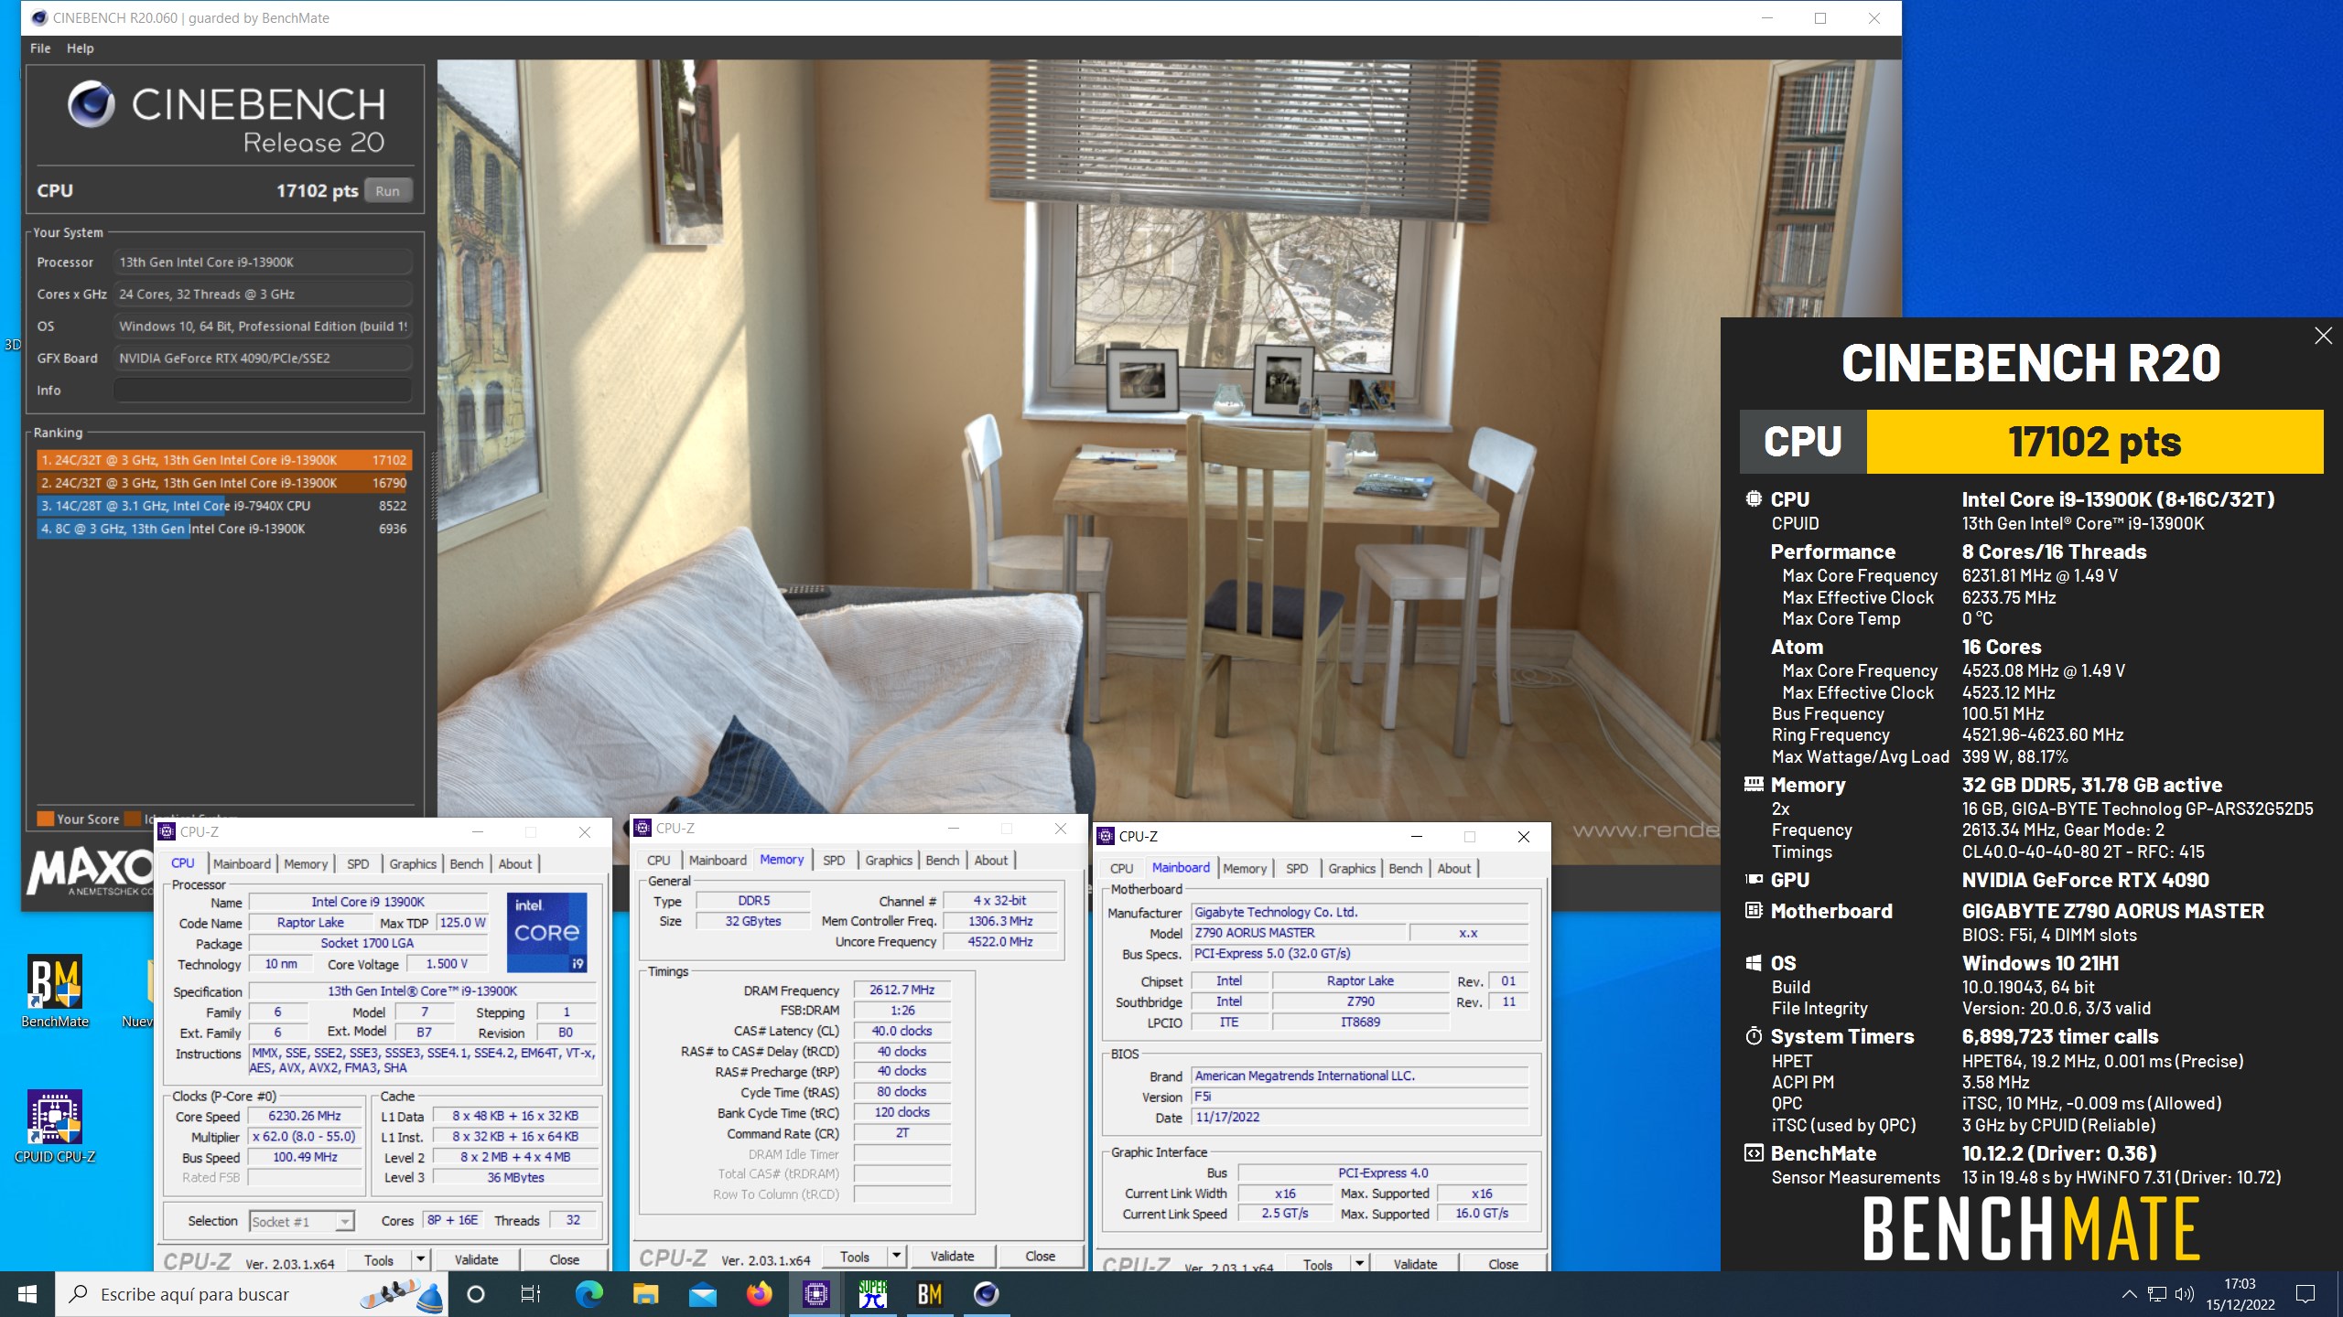The image size is (2343, 1317).
Task: Open Bench tab in Memory CPU-Z window
Action: click(942, 860)
